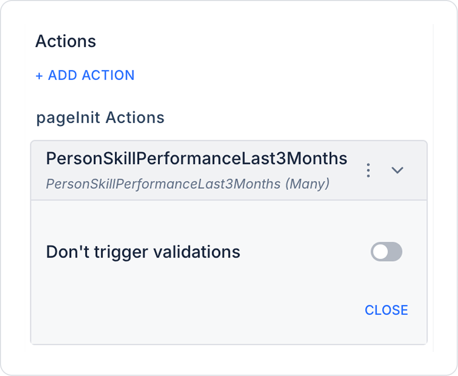The width and height of the screenshot is (458, 376).
Task: Click the down arrow in the action header
Action: tap(398, 170)
